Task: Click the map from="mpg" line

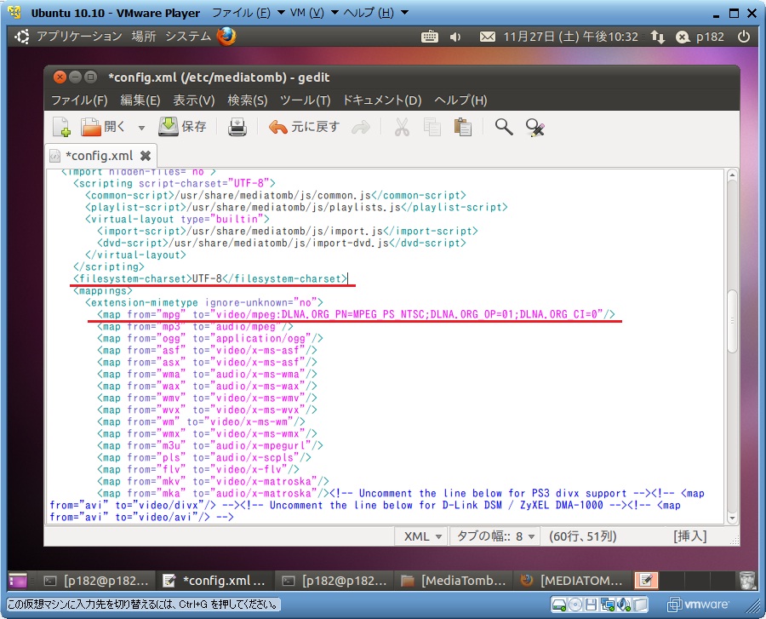Action: (356, 315)
